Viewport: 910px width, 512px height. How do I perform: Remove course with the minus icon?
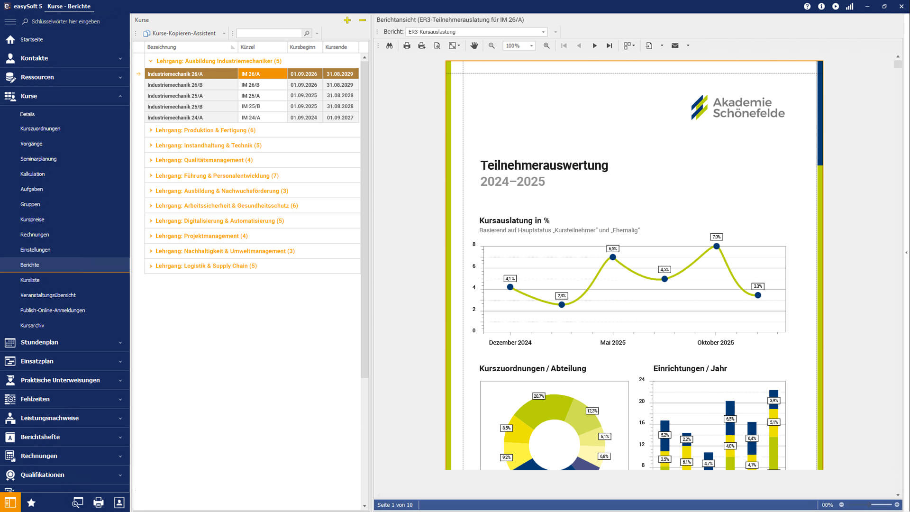tap(363, 20)
